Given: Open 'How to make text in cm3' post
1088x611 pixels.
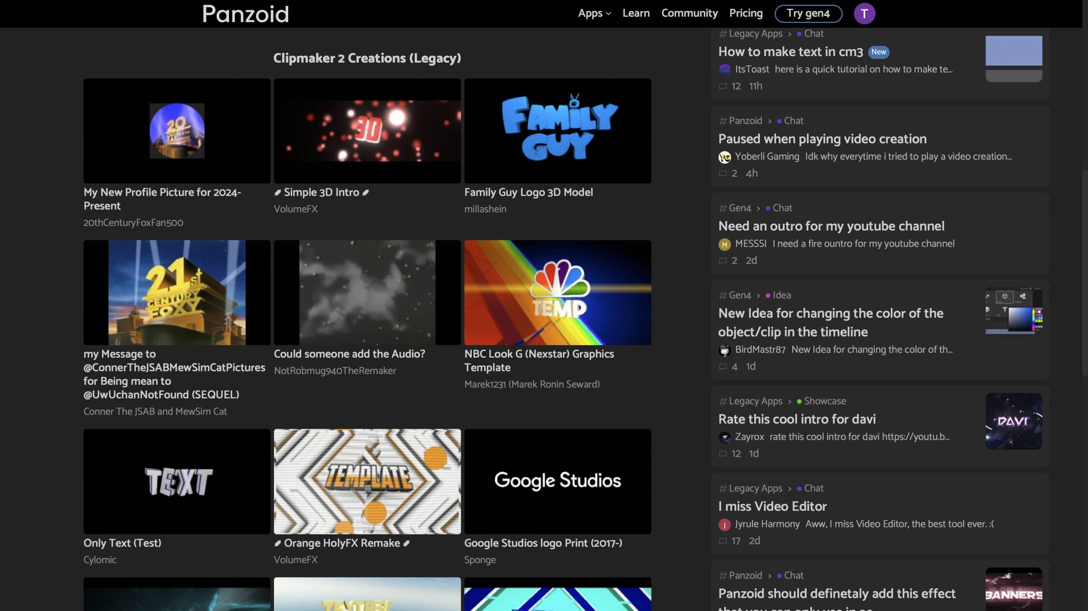Looking at the screenshot, I should click(x=790, y=52).
